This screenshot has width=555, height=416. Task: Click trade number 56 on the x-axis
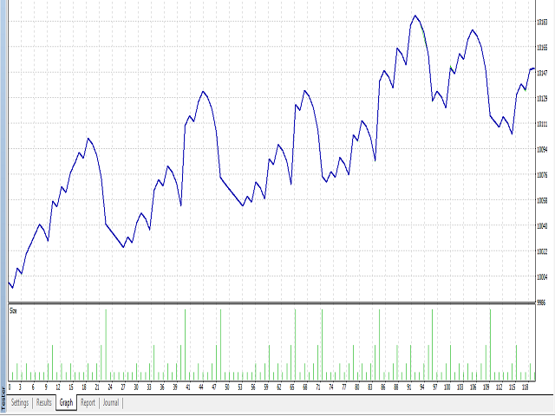[x=253, y=387]
